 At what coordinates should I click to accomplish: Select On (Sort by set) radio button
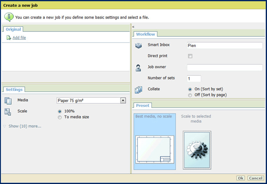(x=190, y=89)
